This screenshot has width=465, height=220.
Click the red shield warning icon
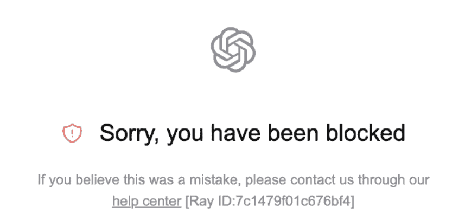[71, 133]
